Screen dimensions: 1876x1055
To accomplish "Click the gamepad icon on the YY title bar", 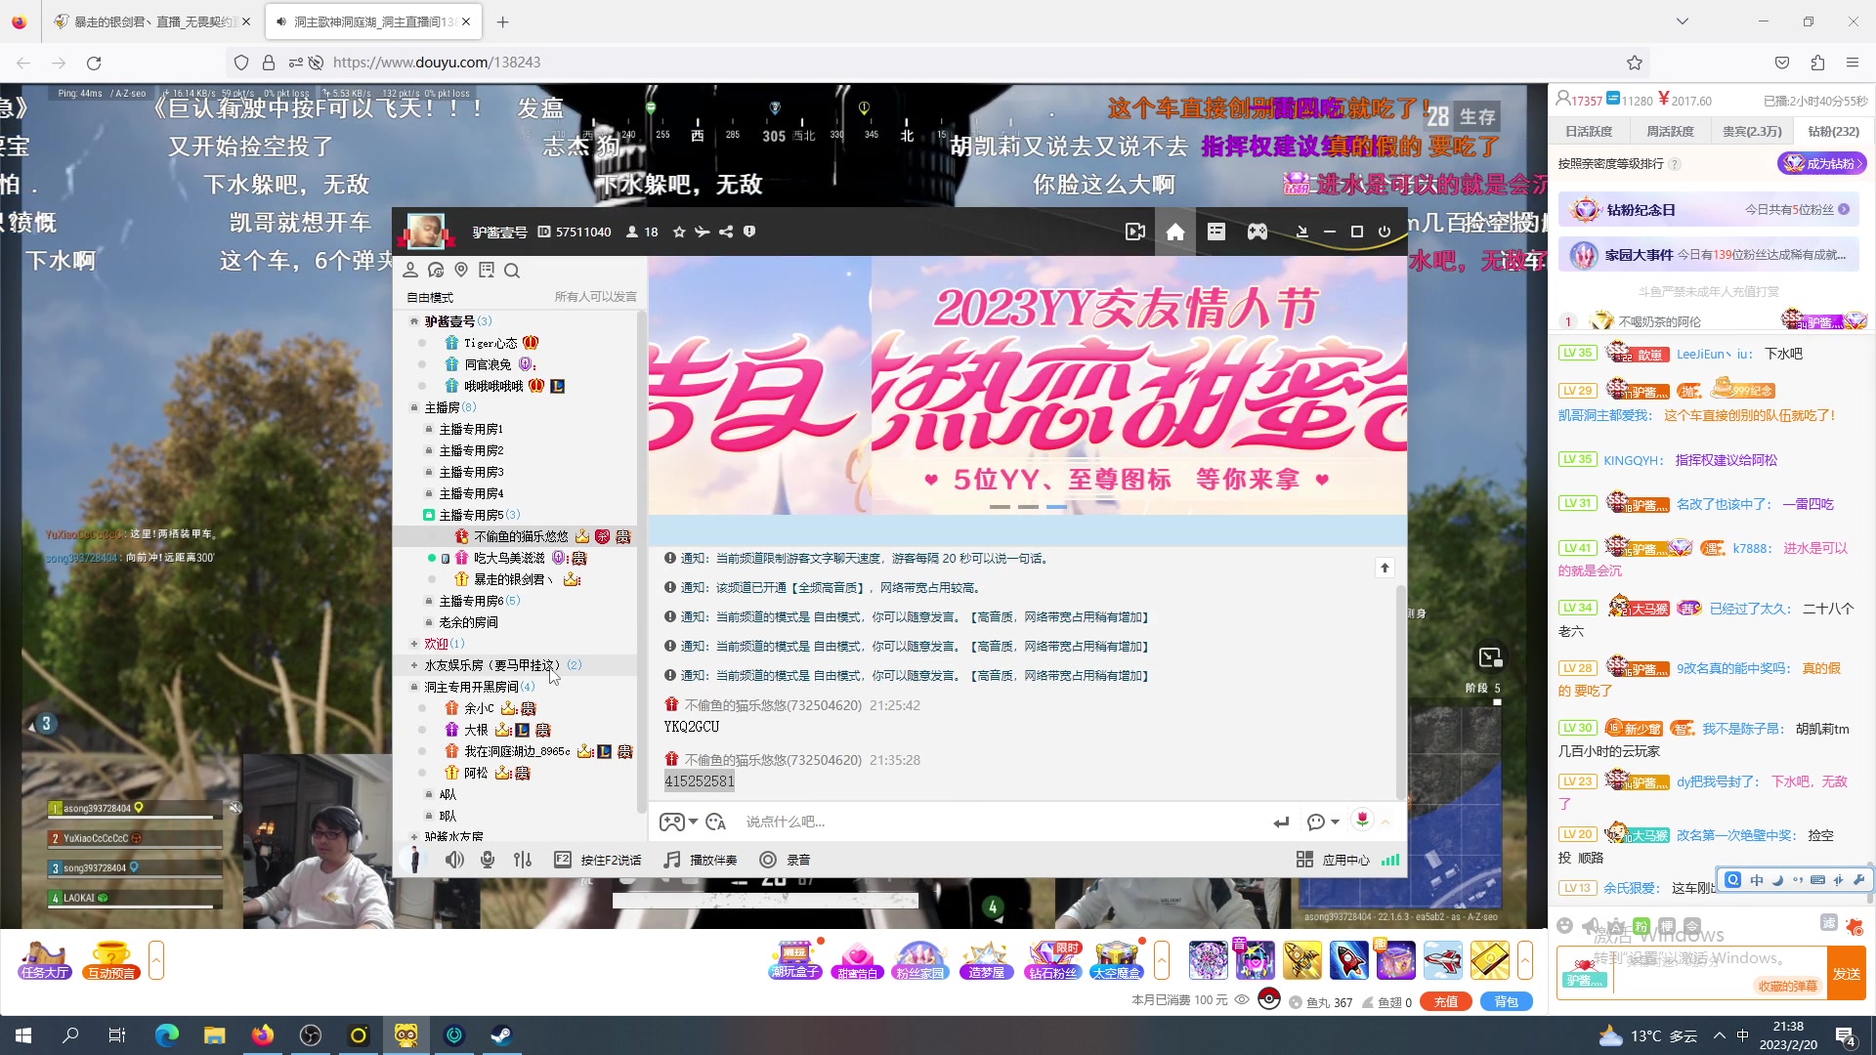I will 1257,232.
